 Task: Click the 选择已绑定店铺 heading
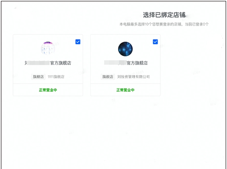pyautogui.click(x=164, y=15)
